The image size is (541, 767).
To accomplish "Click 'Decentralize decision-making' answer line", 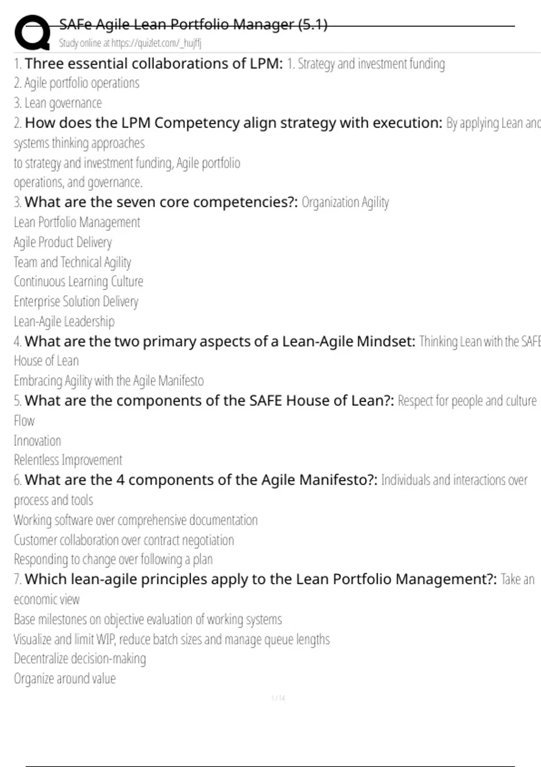I will click(x=80, y=659).
